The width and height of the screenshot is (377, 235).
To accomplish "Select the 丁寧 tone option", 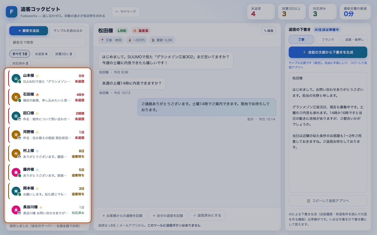I will point(301,39).
